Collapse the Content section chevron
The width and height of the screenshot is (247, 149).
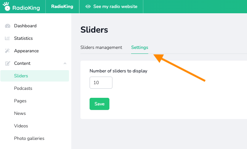pos(65,63)
